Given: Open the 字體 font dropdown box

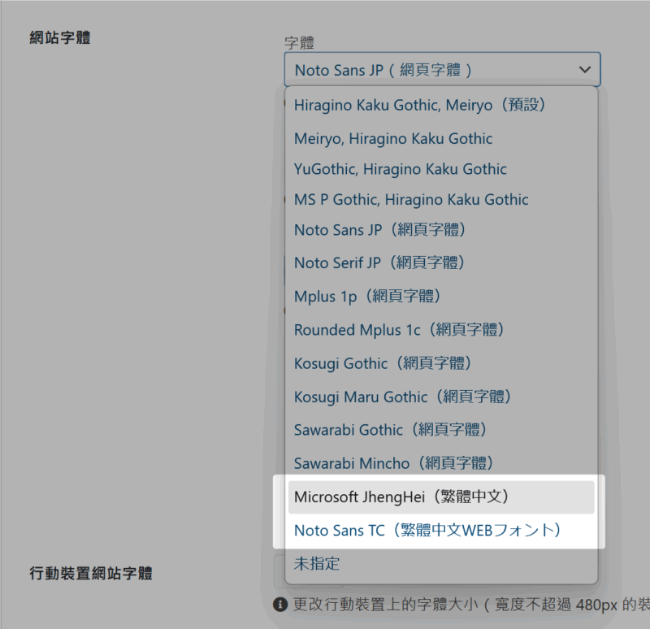Looking at the screenshot, I should pyautogui.click(x=442, y=69).
